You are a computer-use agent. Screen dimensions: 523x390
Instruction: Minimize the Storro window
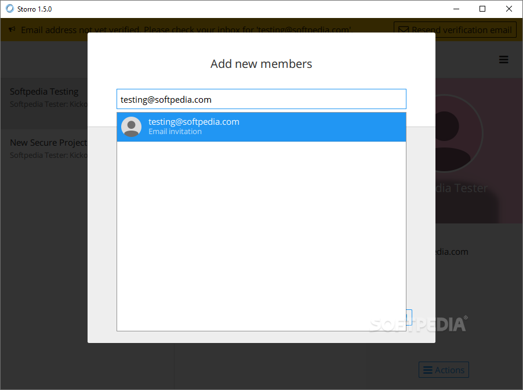[456, 9]
